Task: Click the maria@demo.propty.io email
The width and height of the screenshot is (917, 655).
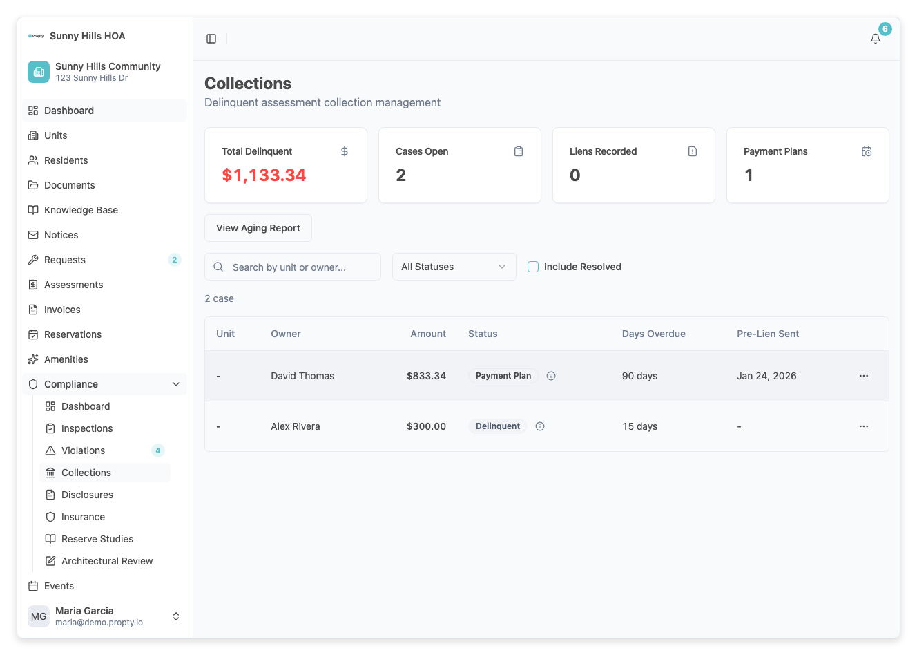Action: click(x=99, y=623)
